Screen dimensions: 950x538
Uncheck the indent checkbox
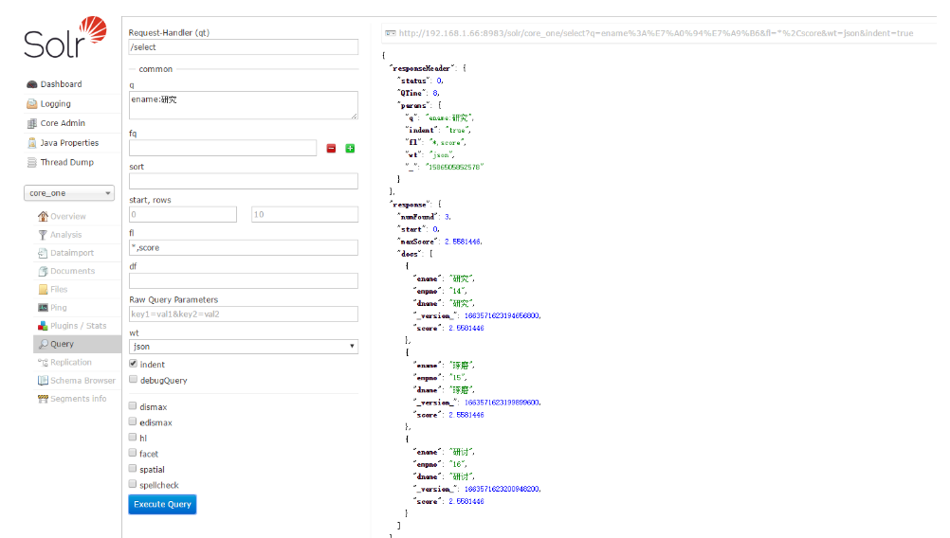134,364
